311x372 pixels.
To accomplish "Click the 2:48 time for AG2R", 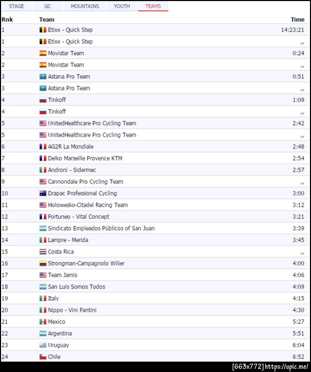I will click(298, 147).
